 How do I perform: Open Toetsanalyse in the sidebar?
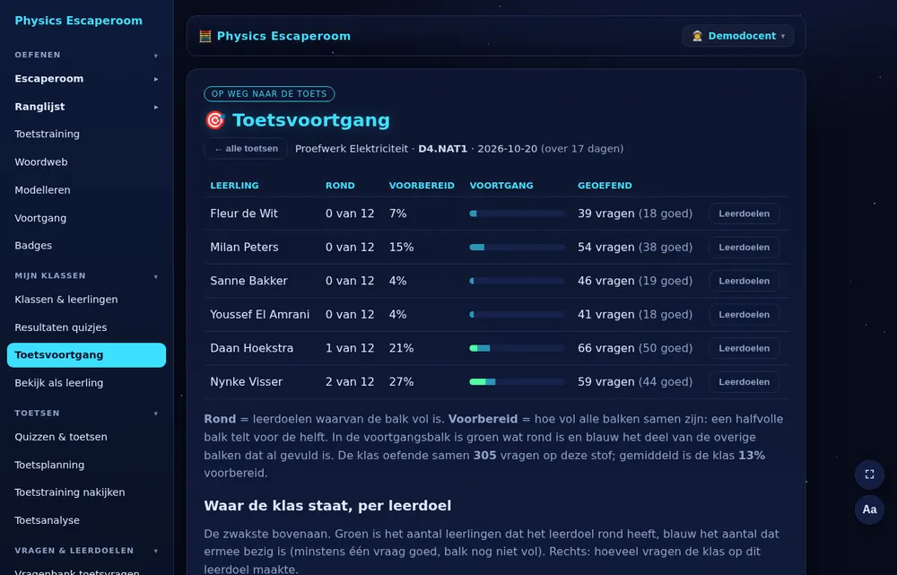47,520
